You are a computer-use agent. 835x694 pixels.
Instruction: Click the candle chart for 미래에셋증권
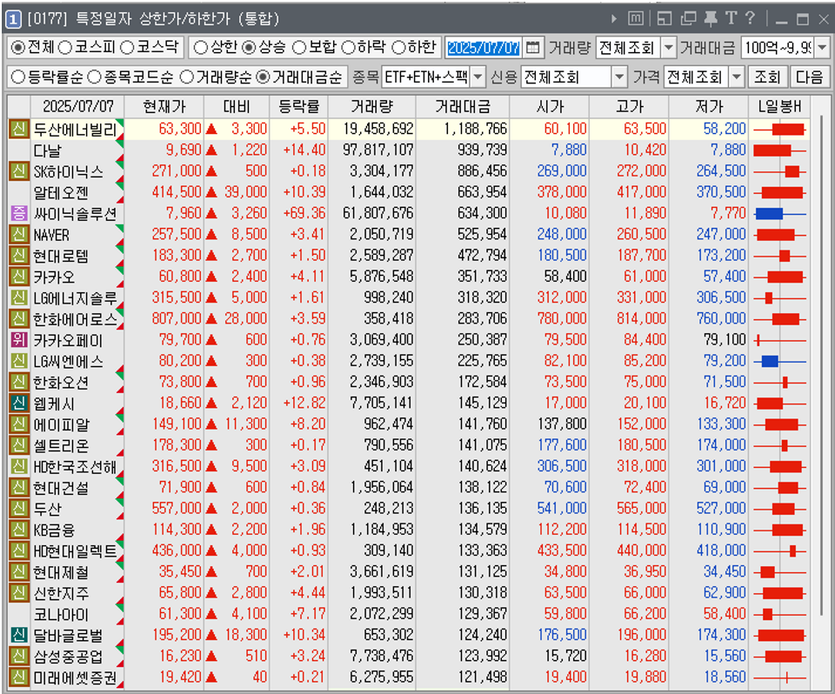(x=779, y=677)
